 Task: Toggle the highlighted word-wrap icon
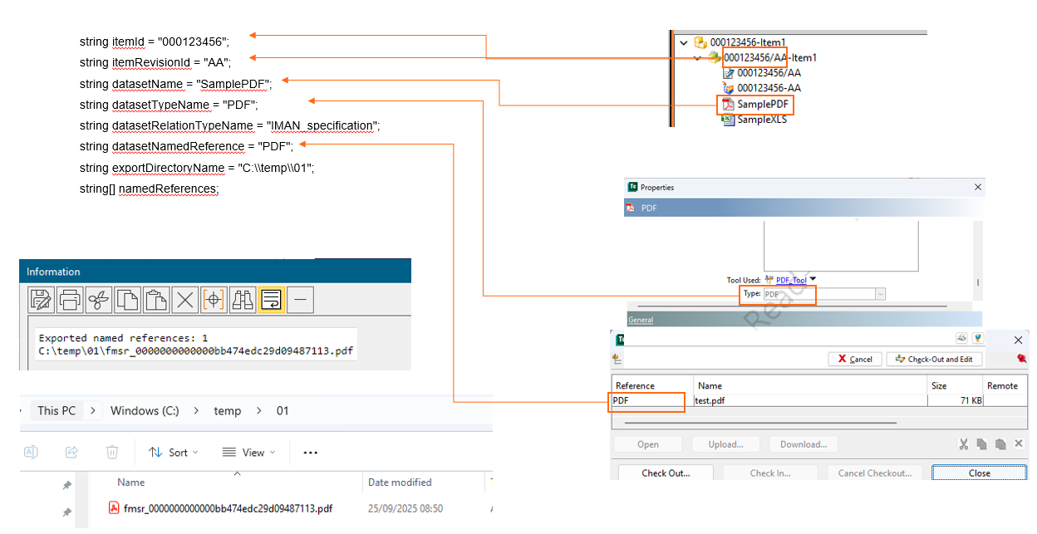click(x=272, y=300)
